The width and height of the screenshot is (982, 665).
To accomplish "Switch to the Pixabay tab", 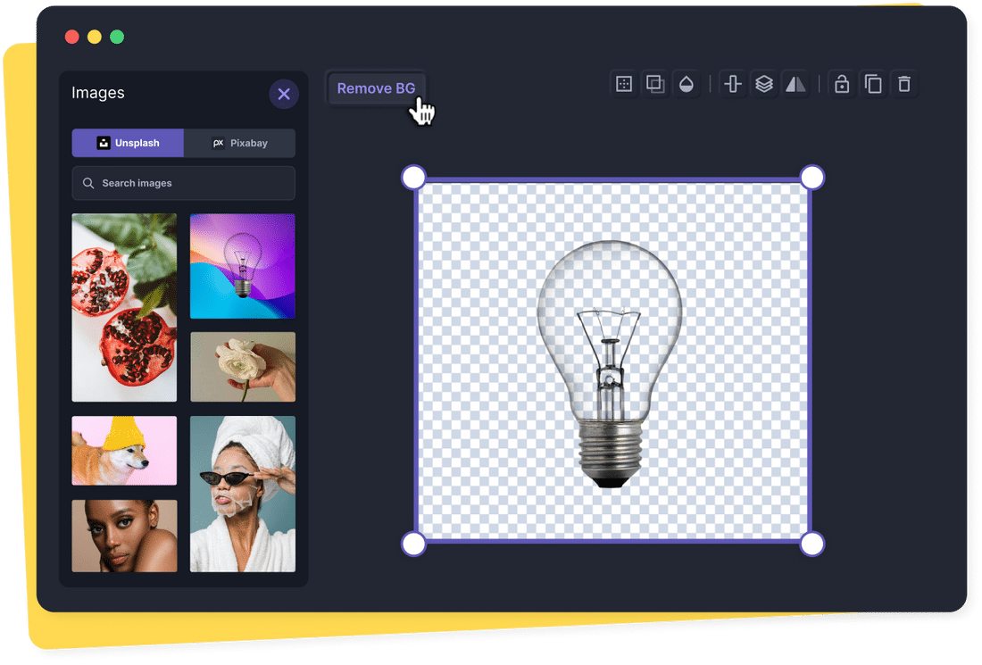I will coord(239,143).
